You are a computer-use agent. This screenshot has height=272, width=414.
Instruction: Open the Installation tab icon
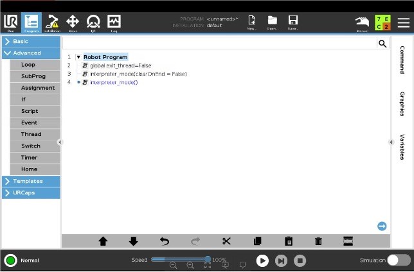click(x=52, y=22)
